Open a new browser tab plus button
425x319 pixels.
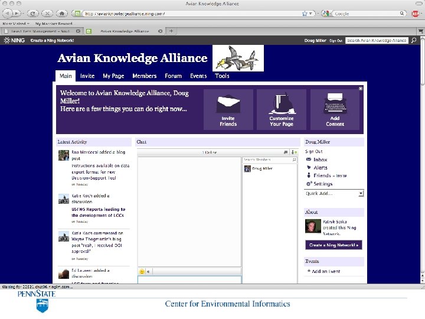click(x=171, y=31)
